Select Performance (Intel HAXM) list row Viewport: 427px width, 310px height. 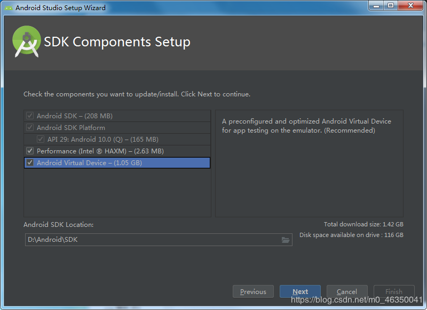coord(117,151)
